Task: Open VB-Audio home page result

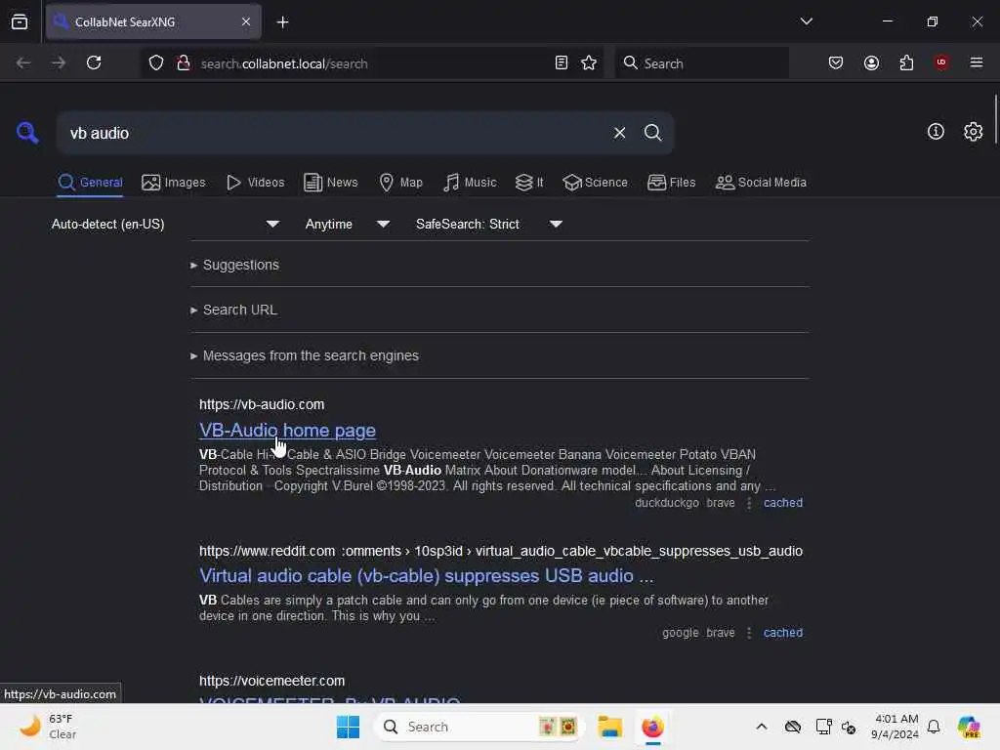Action: click(287, 431)
